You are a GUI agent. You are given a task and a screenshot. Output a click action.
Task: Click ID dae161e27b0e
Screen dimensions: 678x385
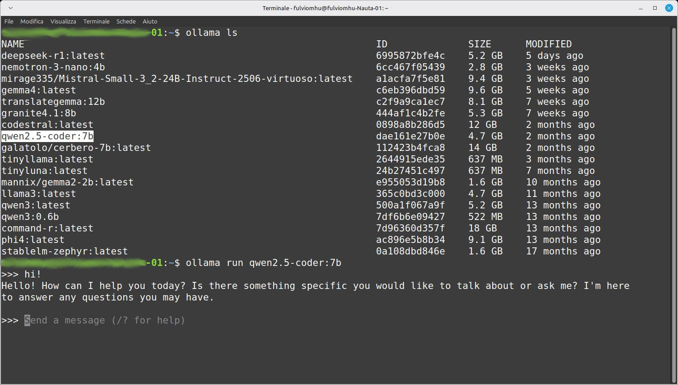tap(411, 136)
